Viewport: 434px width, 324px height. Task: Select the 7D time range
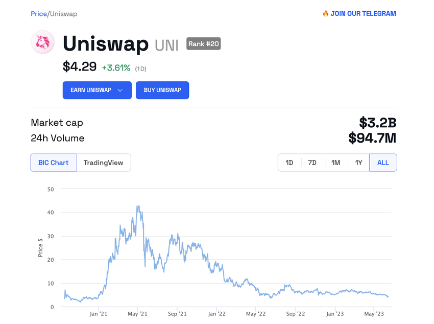[312, 163]
